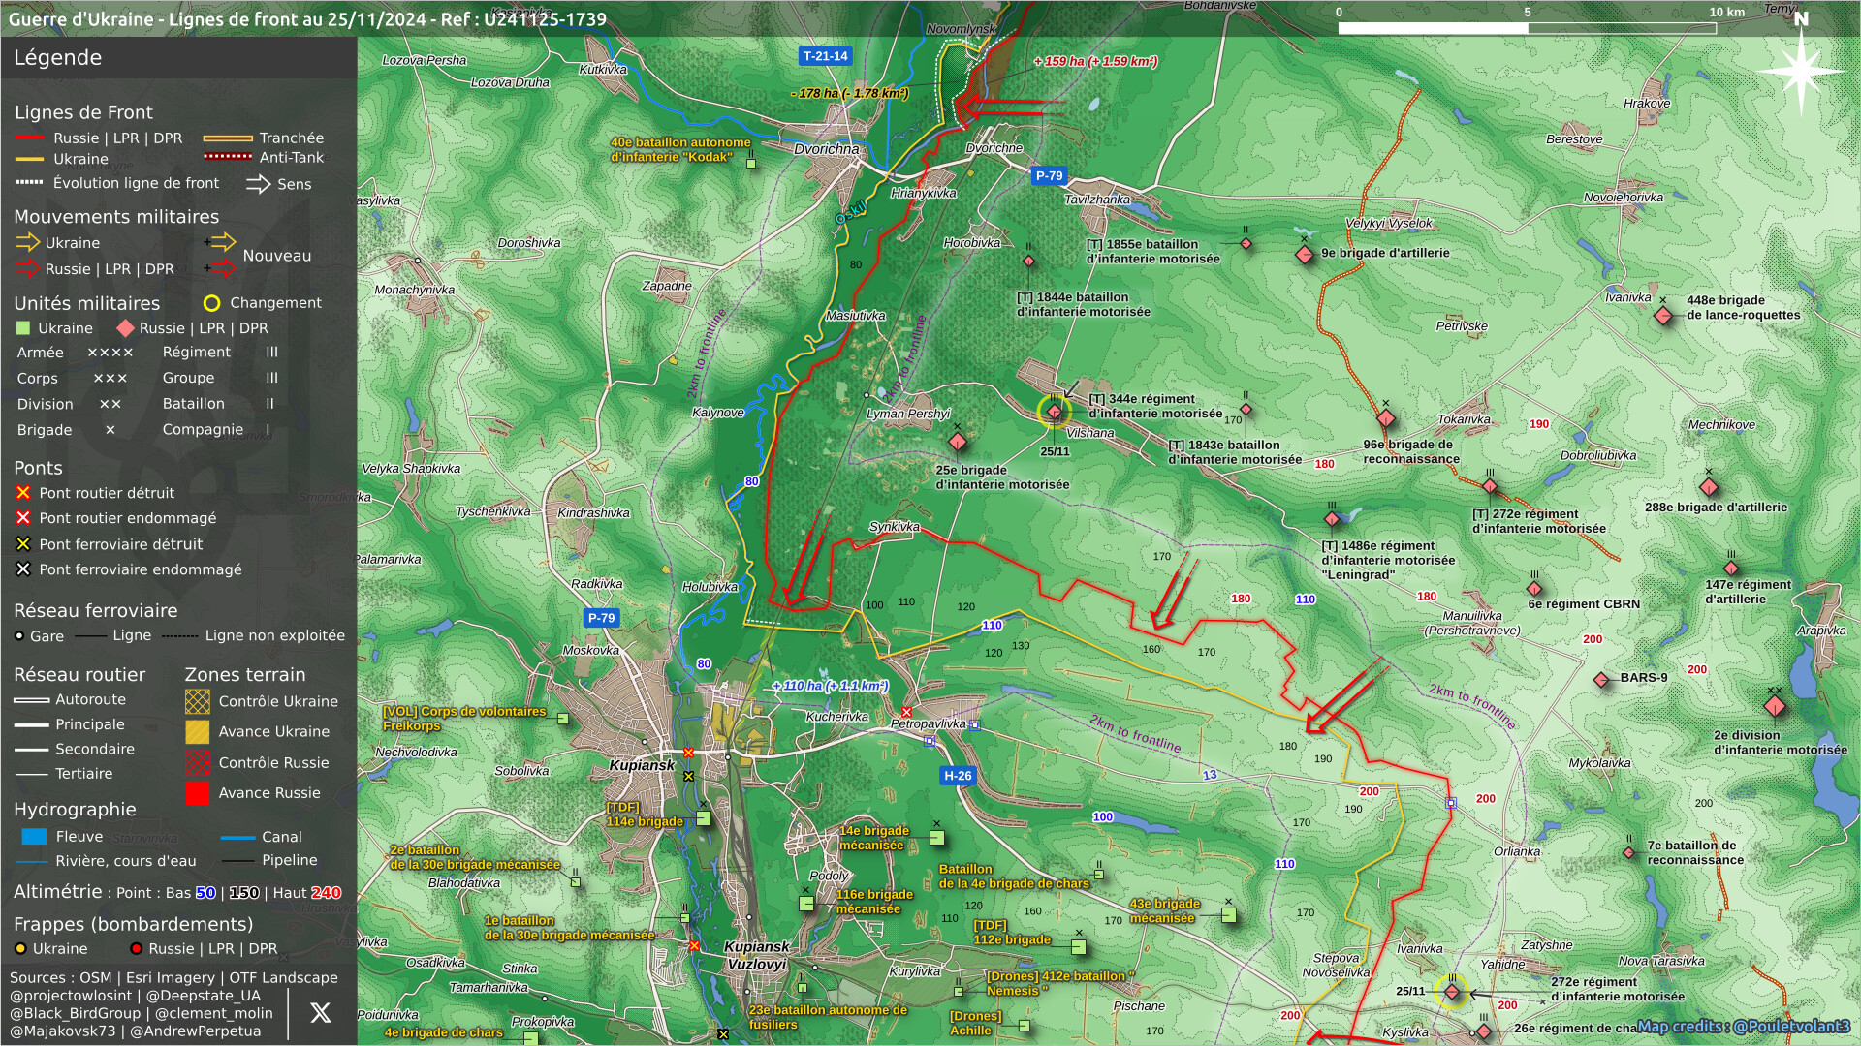Viewport: 1861px width, 1046px height.
Task: Click the destroyed bridge X near Petropavlivka
Action: click(x=906, y=713)
